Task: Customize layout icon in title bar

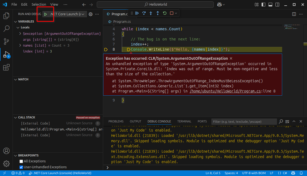Action: tap(257, 5)
